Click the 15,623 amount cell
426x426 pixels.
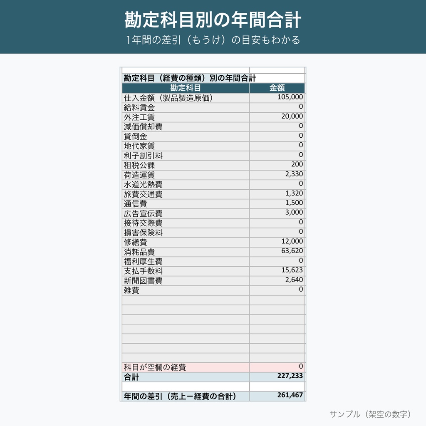pyautogui.click(x=277, y=271)
